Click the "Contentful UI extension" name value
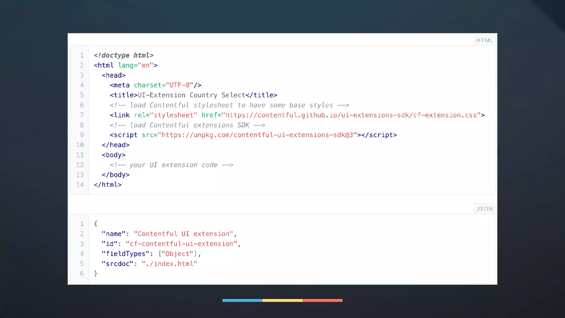This screenshot has height=318, width=565. (183, 234)
